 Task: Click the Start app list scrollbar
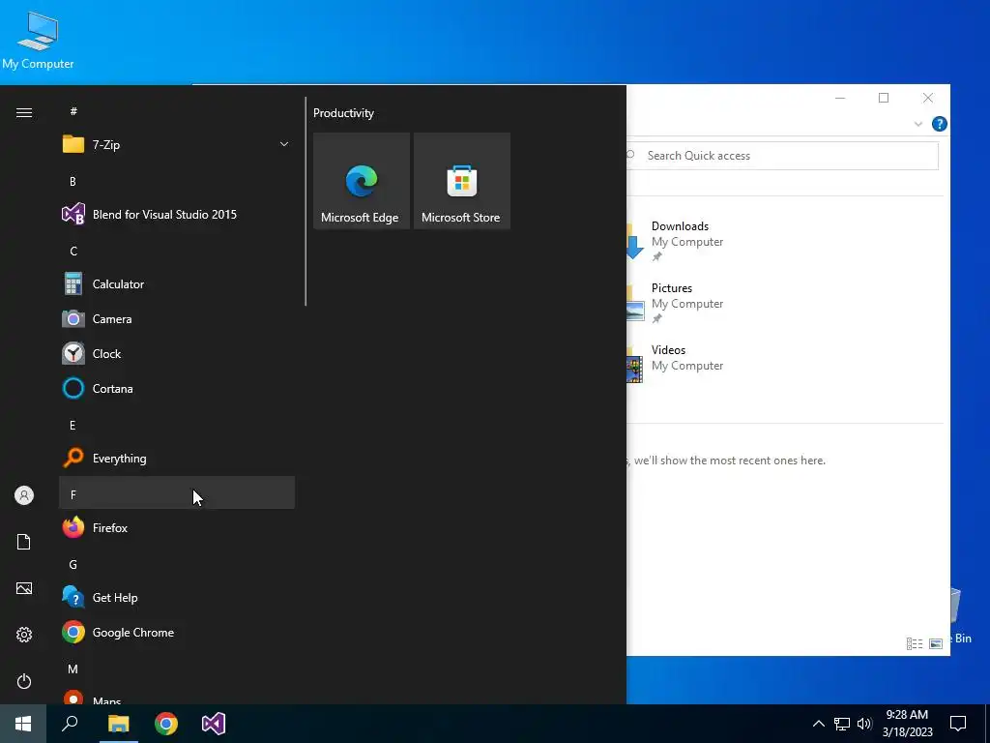point(306,201)
